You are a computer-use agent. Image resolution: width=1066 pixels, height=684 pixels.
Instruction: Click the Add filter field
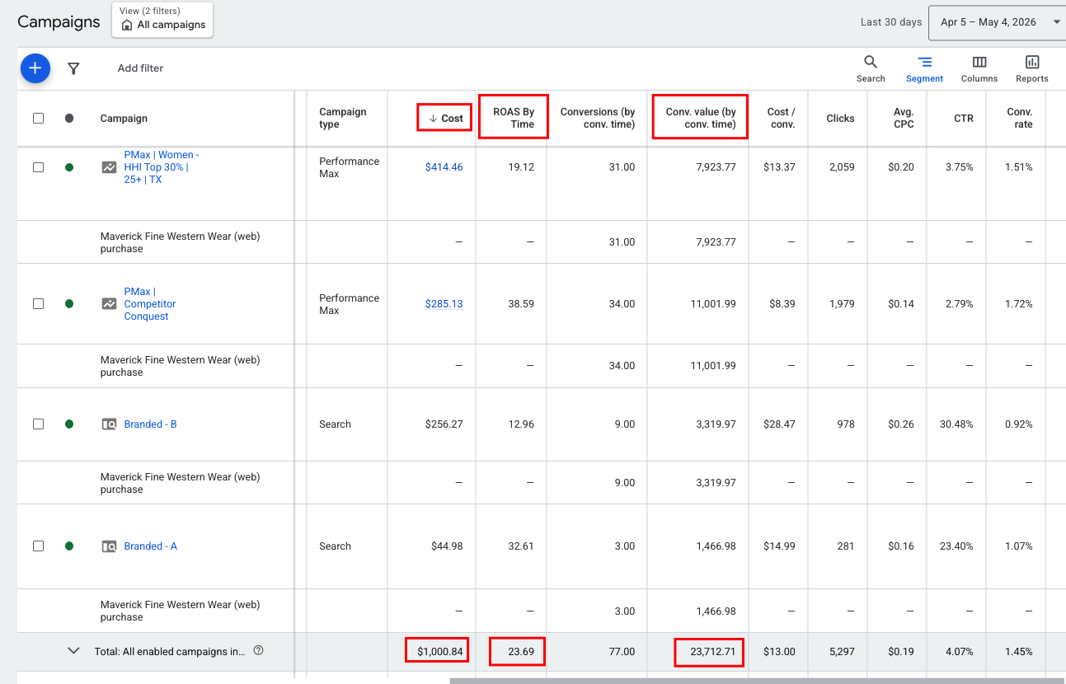[141, 68]
